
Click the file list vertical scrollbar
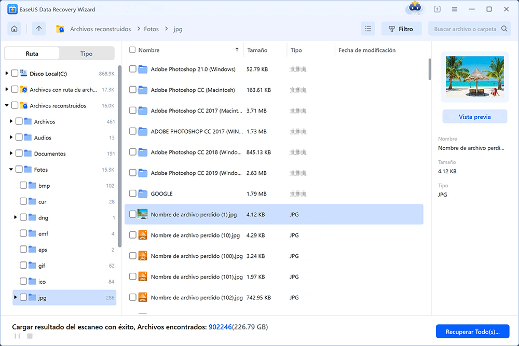[x=430, y=69]
